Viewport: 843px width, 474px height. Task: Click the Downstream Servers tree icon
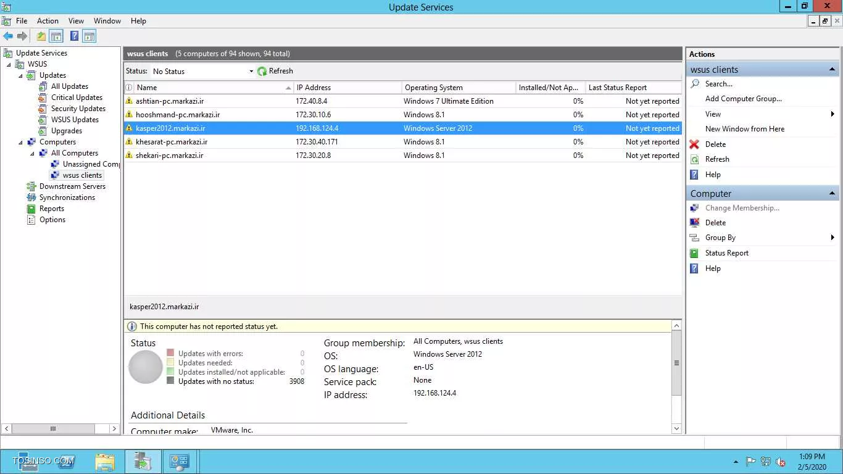(x=31, y=186)
